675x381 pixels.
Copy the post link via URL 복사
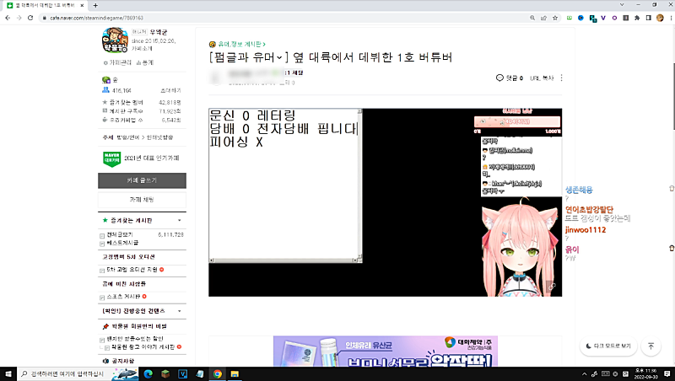542,78
